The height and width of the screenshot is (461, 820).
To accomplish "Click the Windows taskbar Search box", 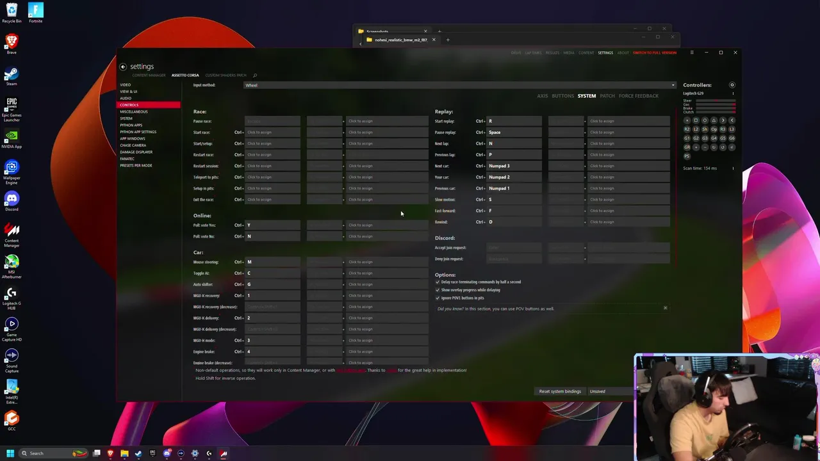I will pyautogui.click(x=53, y=453).
